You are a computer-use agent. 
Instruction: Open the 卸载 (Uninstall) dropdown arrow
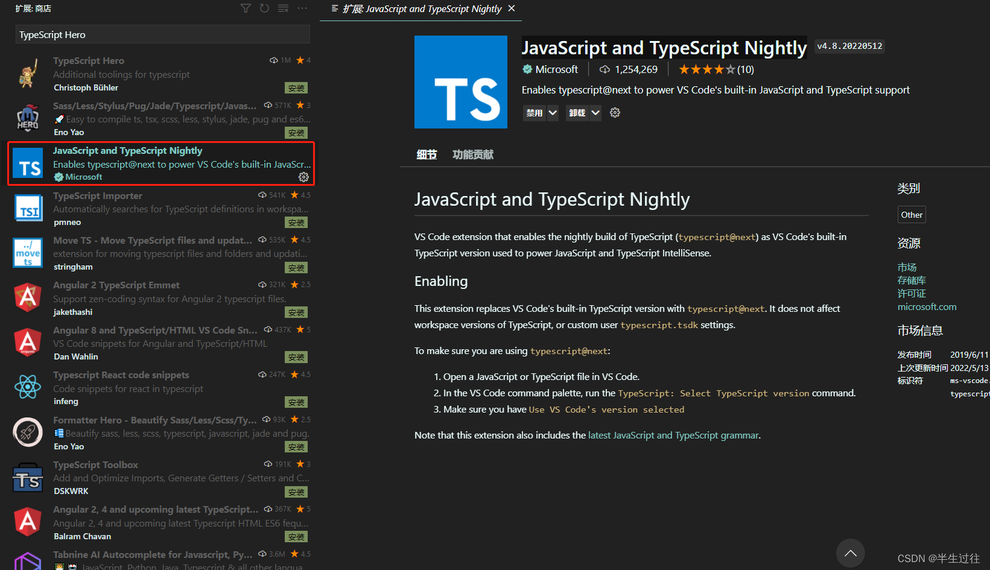click(595, 113)
